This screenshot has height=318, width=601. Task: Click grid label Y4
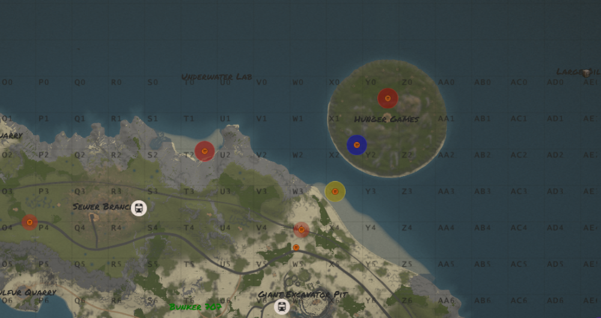click(370, 228)
